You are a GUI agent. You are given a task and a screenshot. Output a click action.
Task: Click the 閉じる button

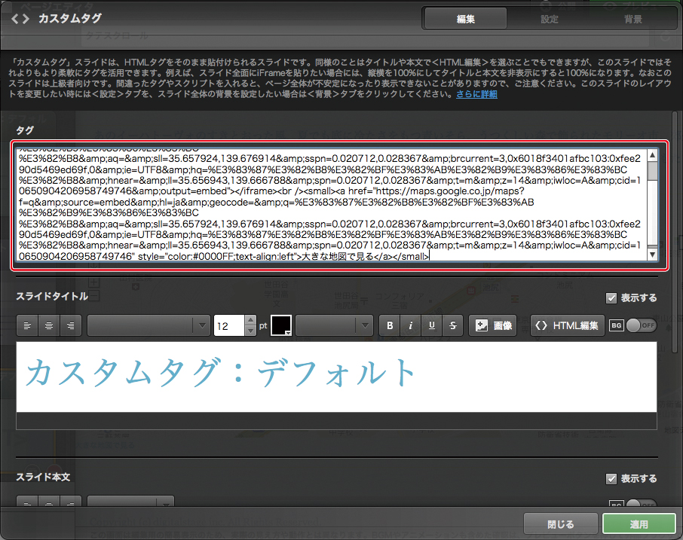(x=561, y=524)
